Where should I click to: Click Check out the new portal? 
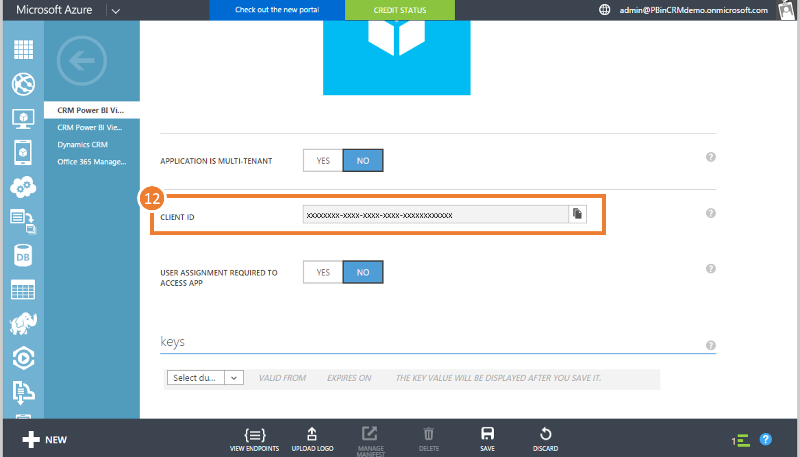(x=277, y=10)
